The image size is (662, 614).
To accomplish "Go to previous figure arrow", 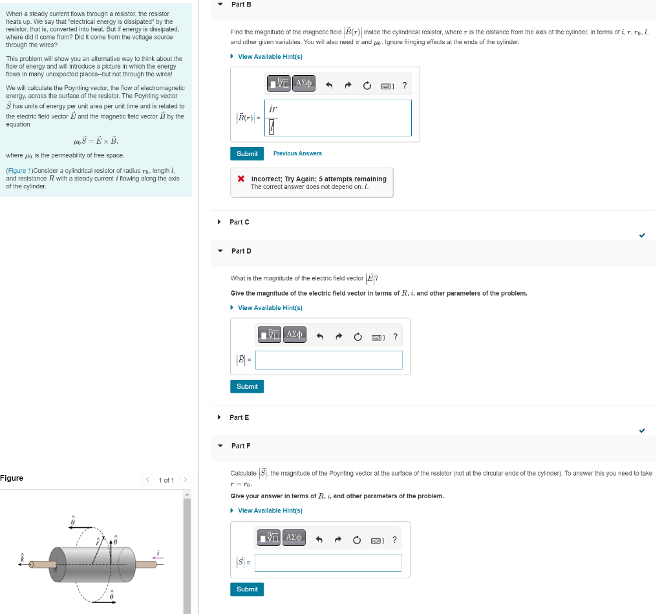I will pos(147,479).
